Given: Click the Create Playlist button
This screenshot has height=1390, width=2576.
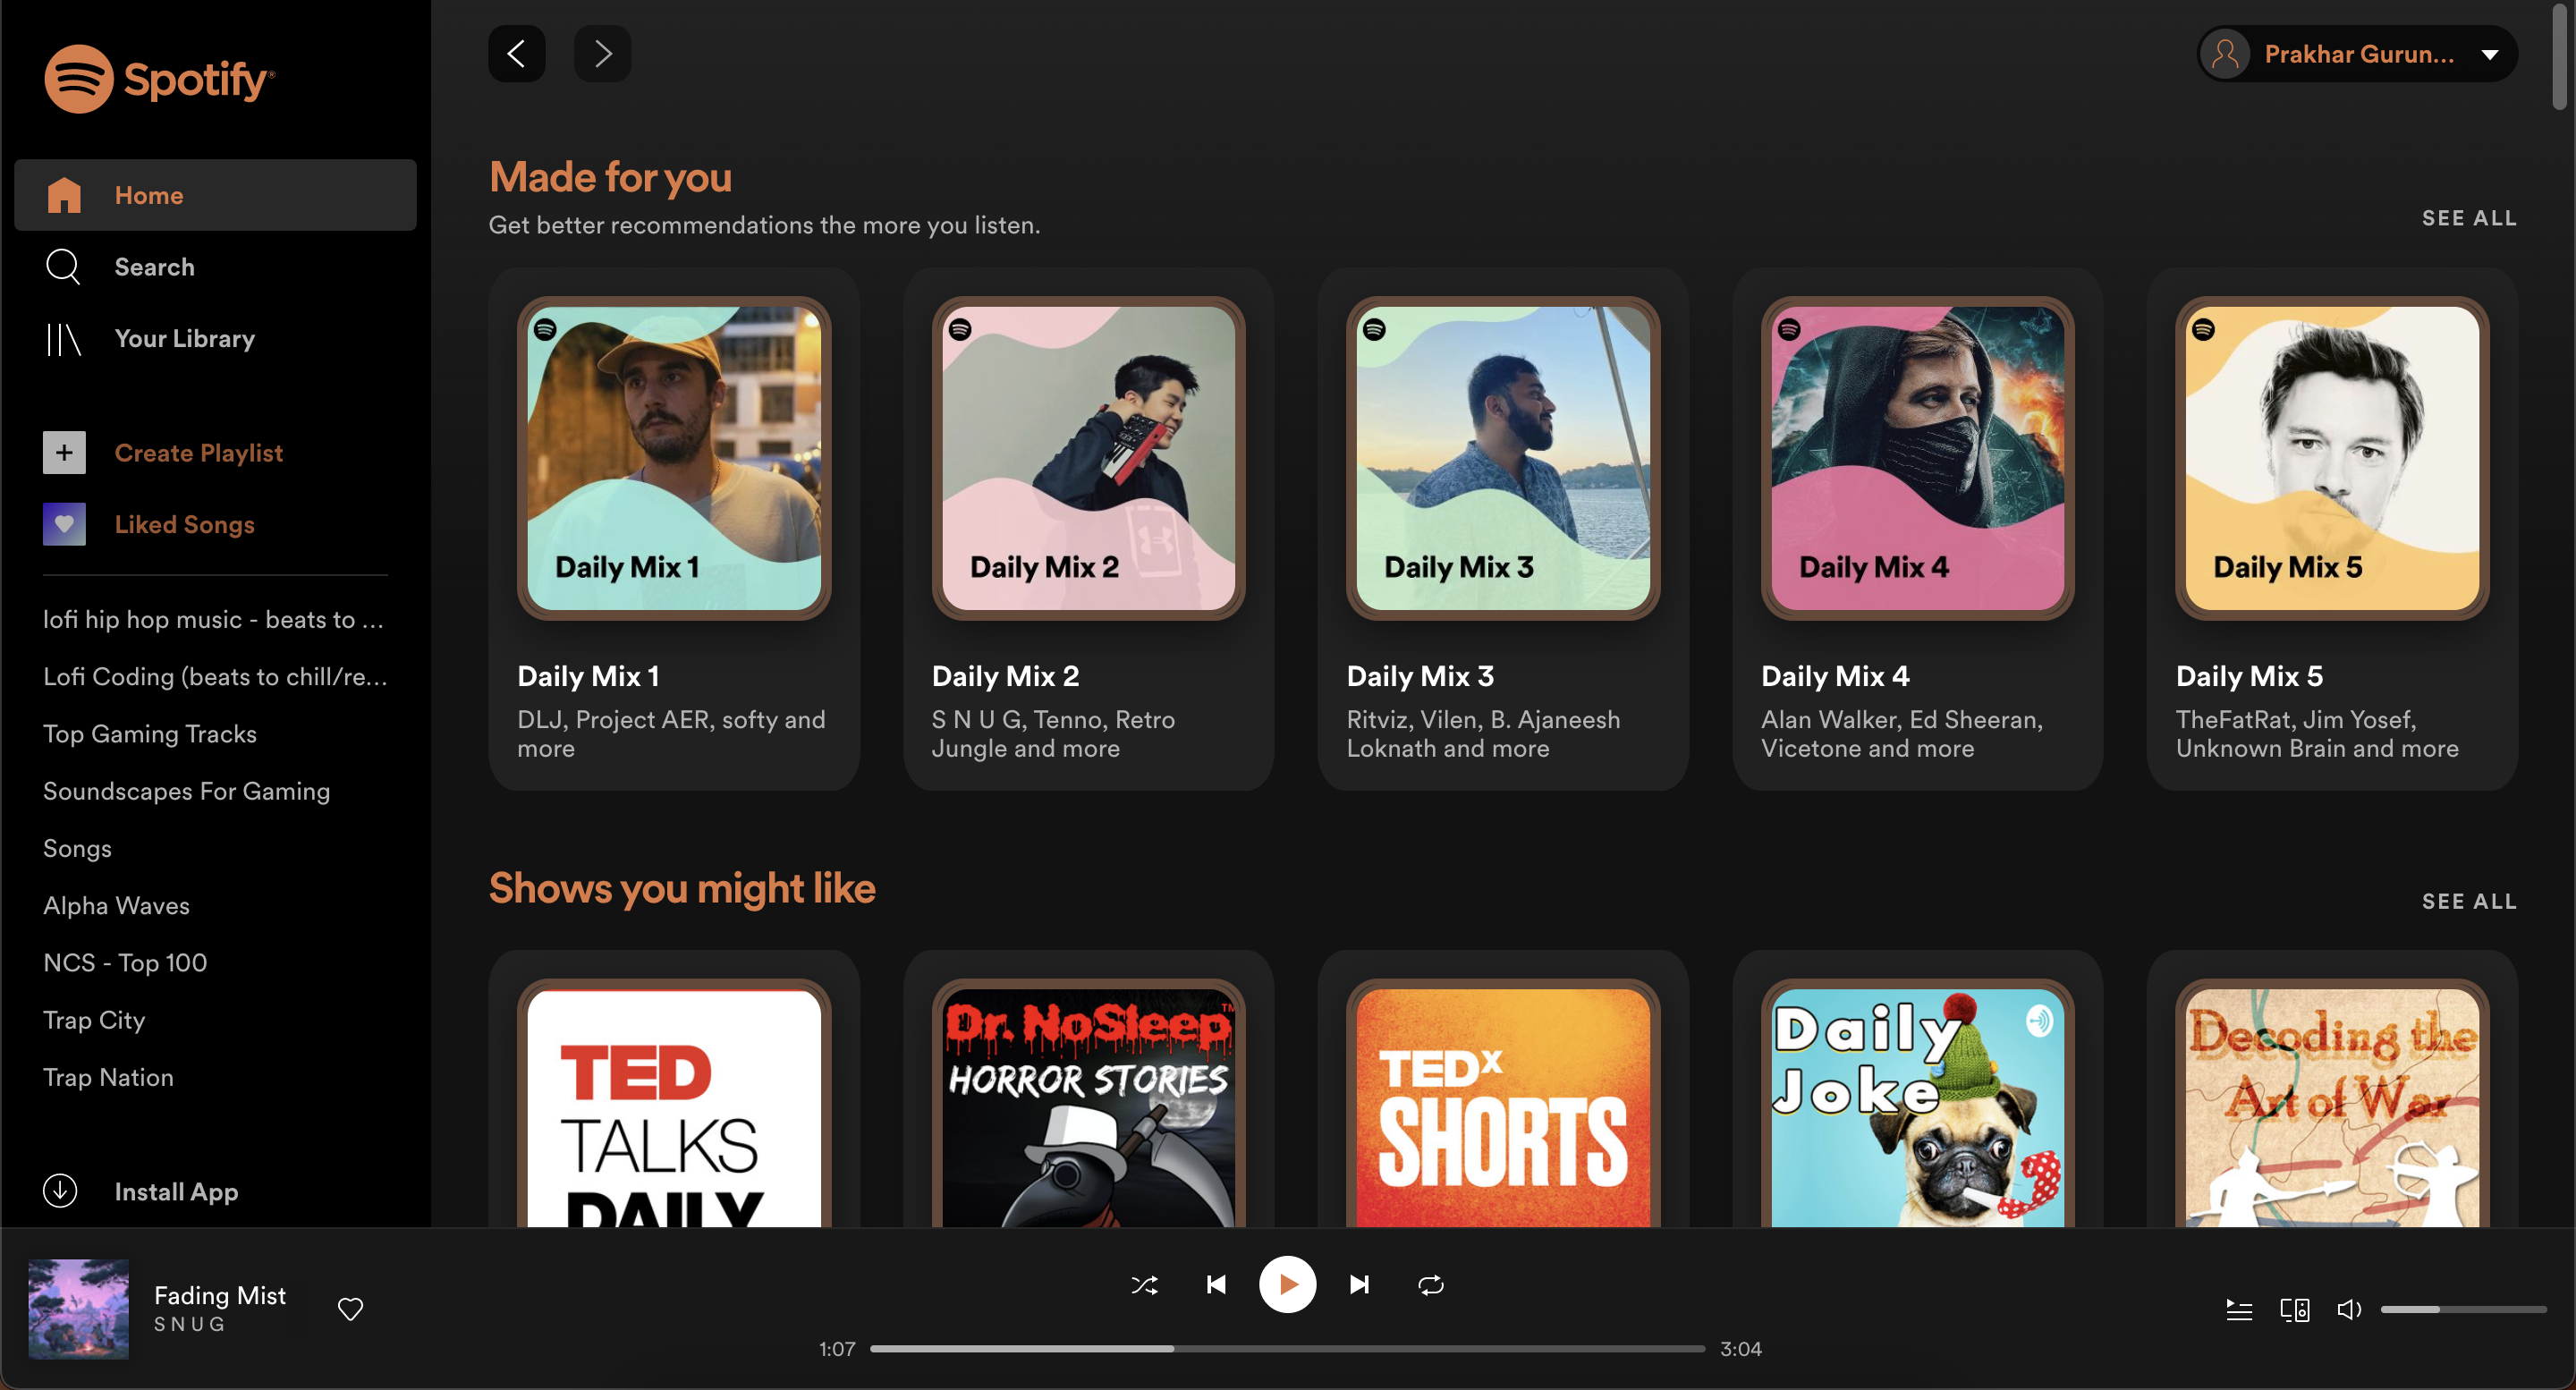Looking at the screenshot, I should 198,453.
